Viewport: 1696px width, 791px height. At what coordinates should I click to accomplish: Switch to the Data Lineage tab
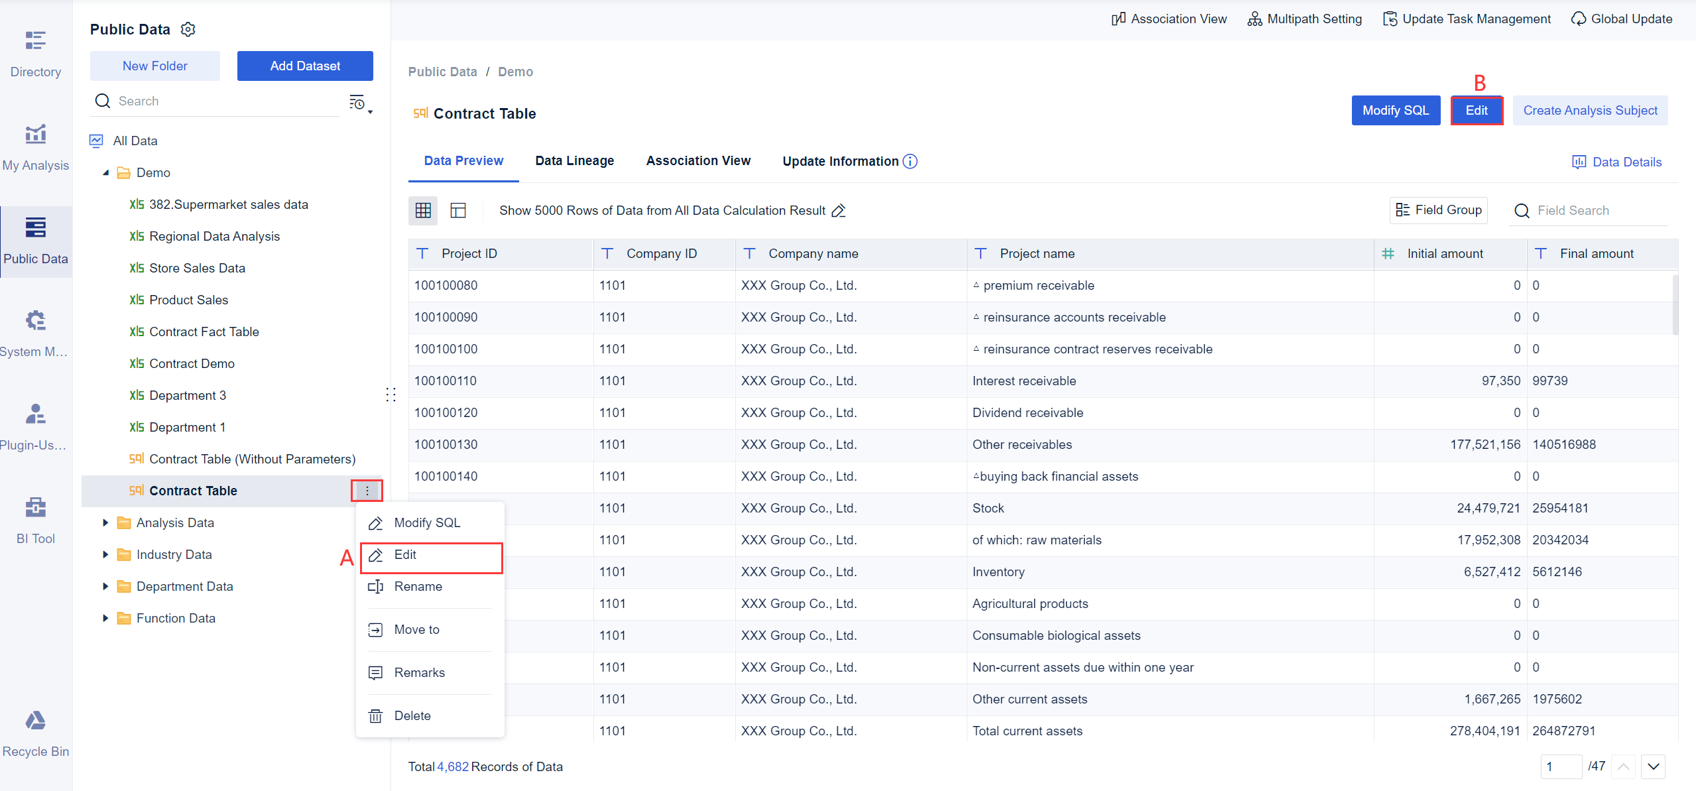pyautogui.click(x=574, y=160)
